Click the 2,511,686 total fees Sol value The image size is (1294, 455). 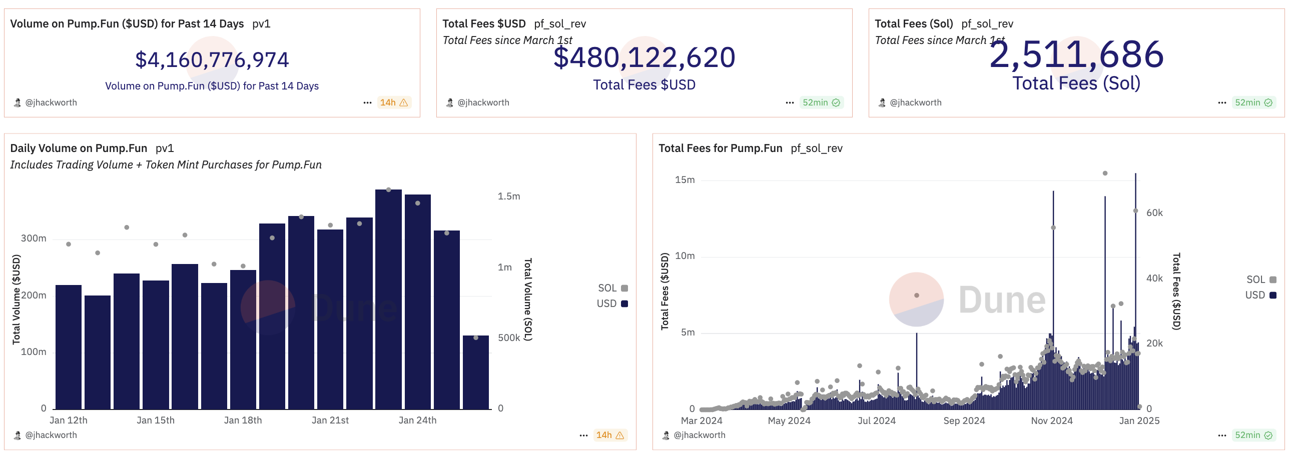point(1076,54)
